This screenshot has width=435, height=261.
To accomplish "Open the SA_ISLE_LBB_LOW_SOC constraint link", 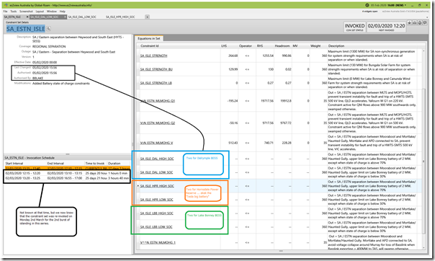I will (156, 227).
